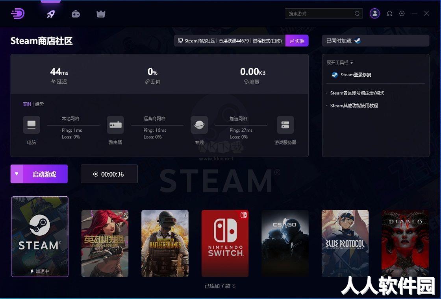Select the 趋势 view tab
Viewport: 441px width, 299px height.
(x=39, y=104)
